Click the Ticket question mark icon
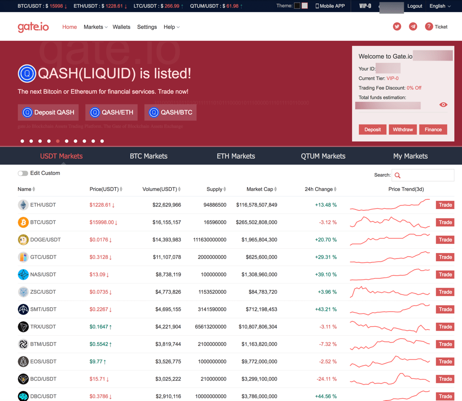 point(429,26)
